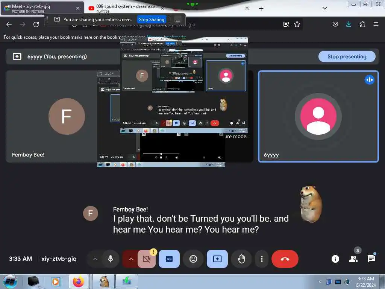This screenshot has height=289, width=385.
Task: Open more options three-dot menu
Action: [x=262, y=259]
